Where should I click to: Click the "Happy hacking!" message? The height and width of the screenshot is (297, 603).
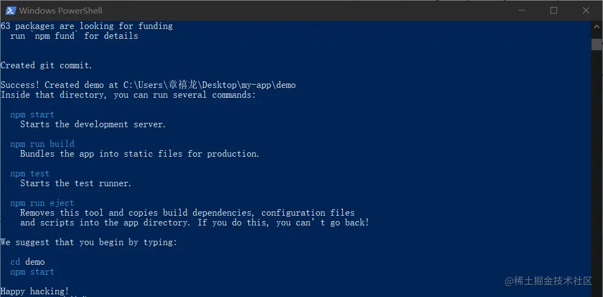35,291
